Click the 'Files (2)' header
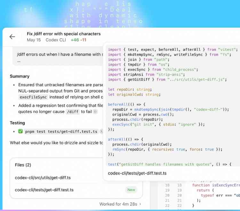240x211 pixels. [23, 165]
